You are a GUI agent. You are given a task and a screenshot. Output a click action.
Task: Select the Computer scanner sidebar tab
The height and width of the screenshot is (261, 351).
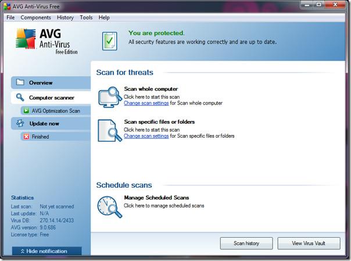[x=51, y=98]
